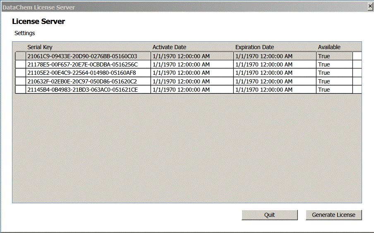Image resolution: width=374 pixels, height=233 pixels.
Task: Click Expiration Date cell of 21178E5 row
Action: pos(275,64)
